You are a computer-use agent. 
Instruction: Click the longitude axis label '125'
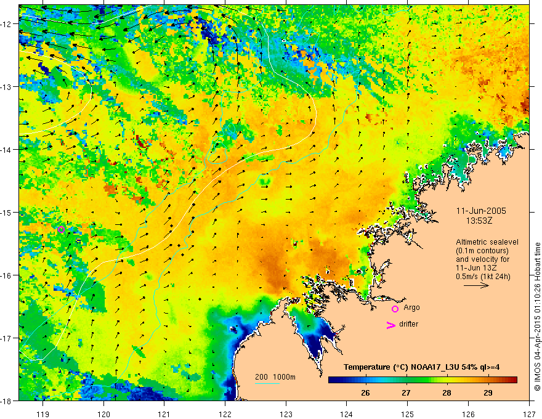pos(408,414)
